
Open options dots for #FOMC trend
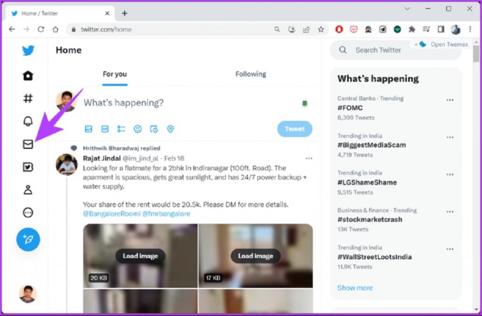450,100
